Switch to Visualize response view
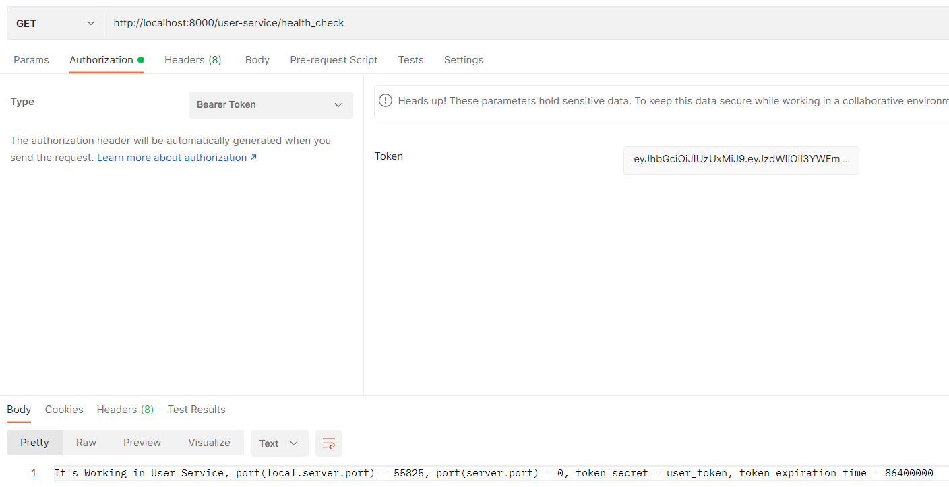 [210, 443]
